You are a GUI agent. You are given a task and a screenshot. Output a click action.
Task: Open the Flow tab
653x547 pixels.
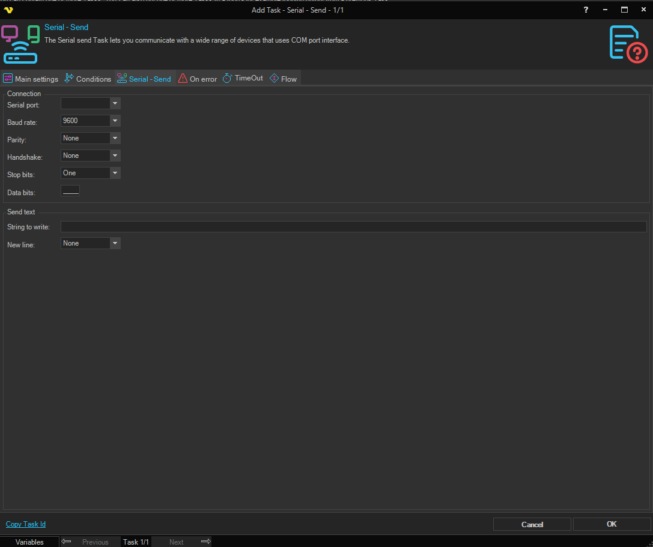[284, 79]
